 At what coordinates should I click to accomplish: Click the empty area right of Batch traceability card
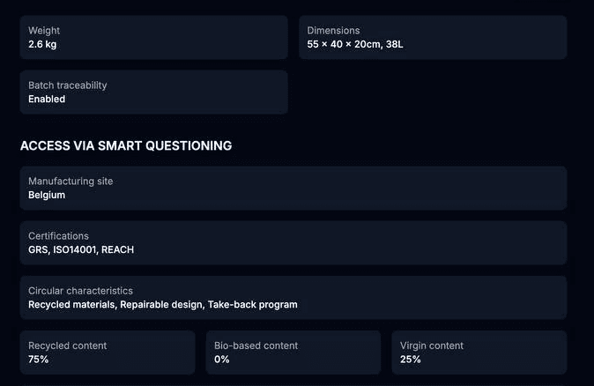(x=432, y=93)
